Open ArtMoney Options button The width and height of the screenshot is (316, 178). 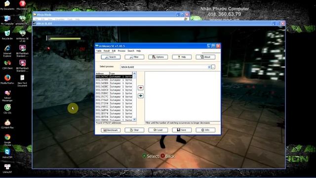(x=158, y=57)
